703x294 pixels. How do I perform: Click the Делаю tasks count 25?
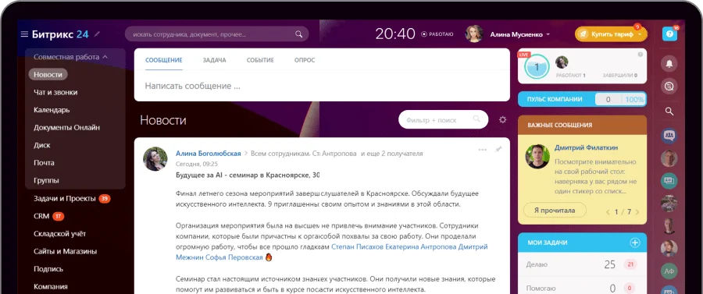tap(609, 264)
